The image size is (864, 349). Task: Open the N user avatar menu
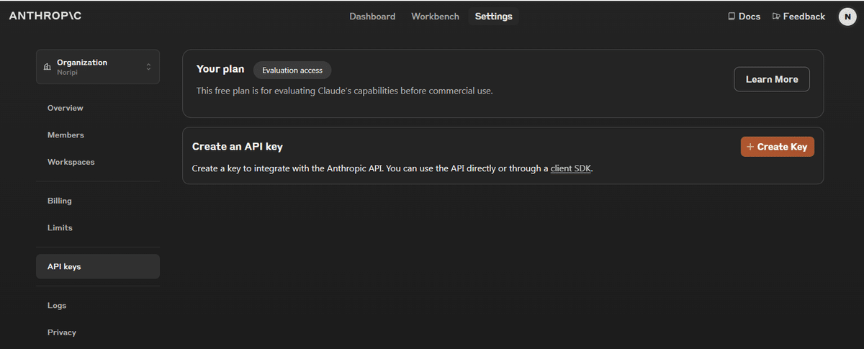coord(847,17)
